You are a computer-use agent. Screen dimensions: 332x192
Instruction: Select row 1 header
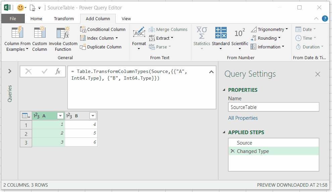coord(26,125)
